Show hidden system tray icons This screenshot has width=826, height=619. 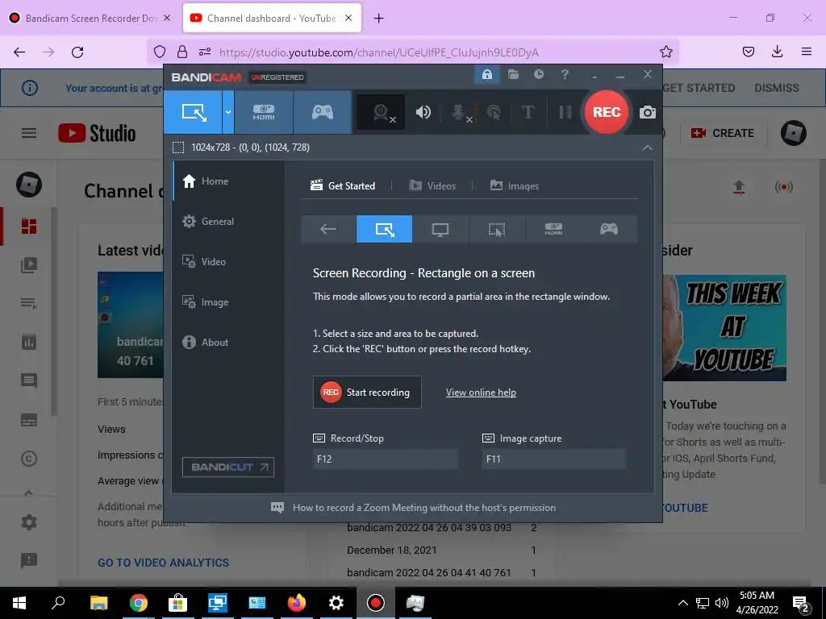click(682, 603)
